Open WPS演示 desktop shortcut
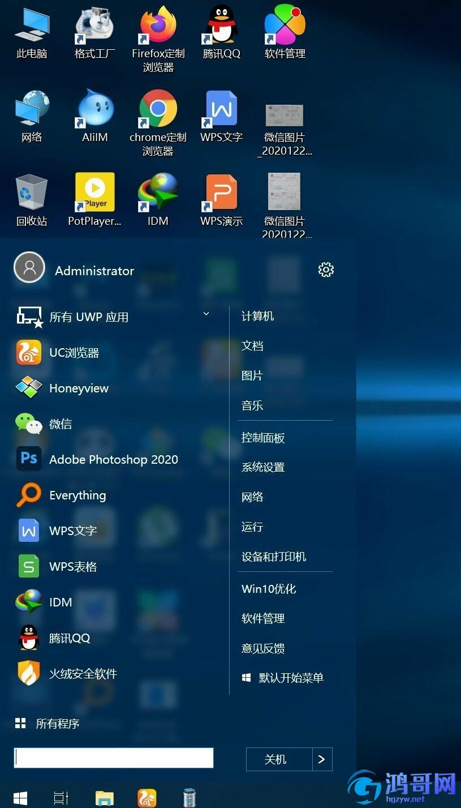Screen dimensions: 461x808 [222, 200]
